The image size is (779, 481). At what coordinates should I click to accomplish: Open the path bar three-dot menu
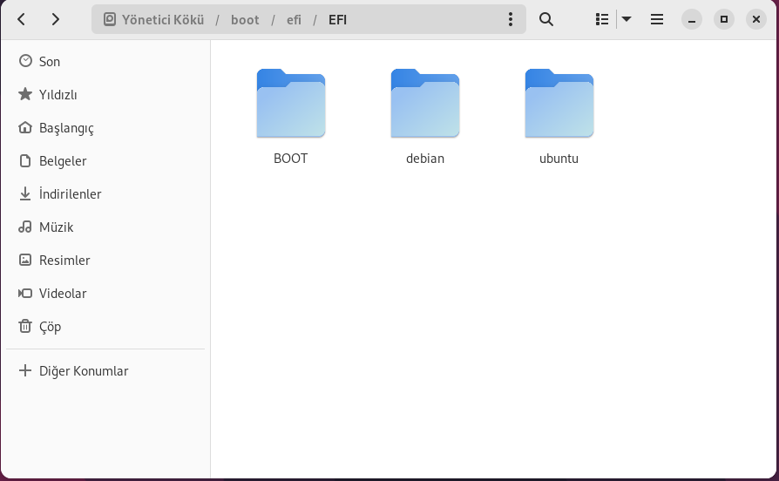pyautogui.click(x=511, y=19)
